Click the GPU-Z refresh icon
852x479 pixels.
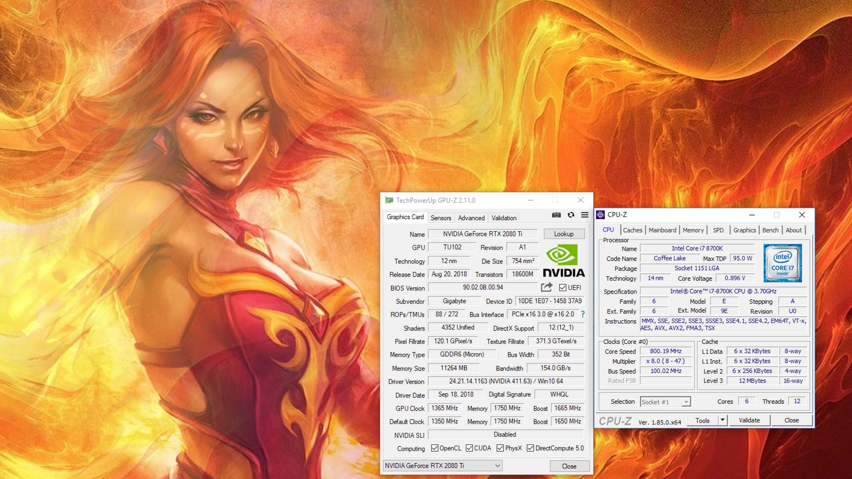[571, 215]
